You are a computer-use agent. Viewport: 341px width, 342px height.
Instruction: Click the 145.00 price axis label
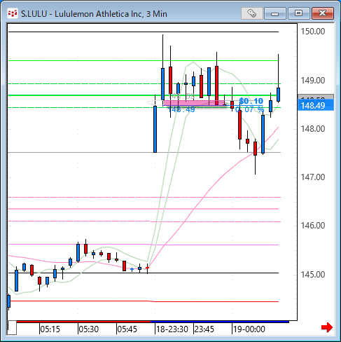[x=313, y=275]
